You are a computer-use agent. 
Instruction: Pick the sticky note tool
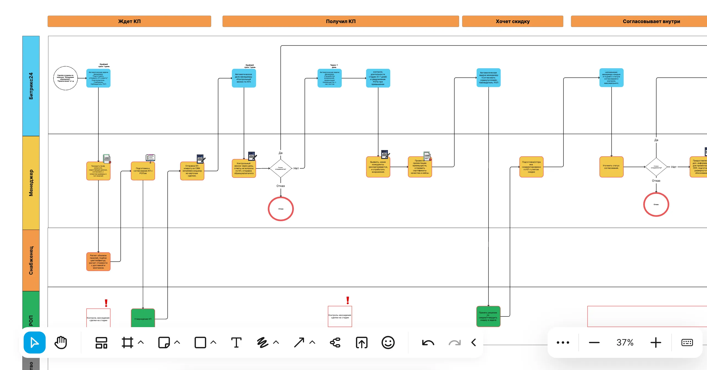[164, 343]
